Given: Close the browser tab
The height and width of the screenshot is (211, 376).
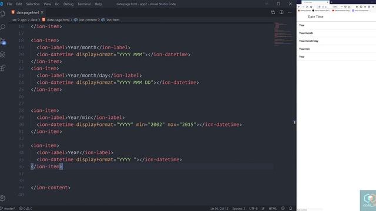Looking at the screenshot, I should coord(328,2).
